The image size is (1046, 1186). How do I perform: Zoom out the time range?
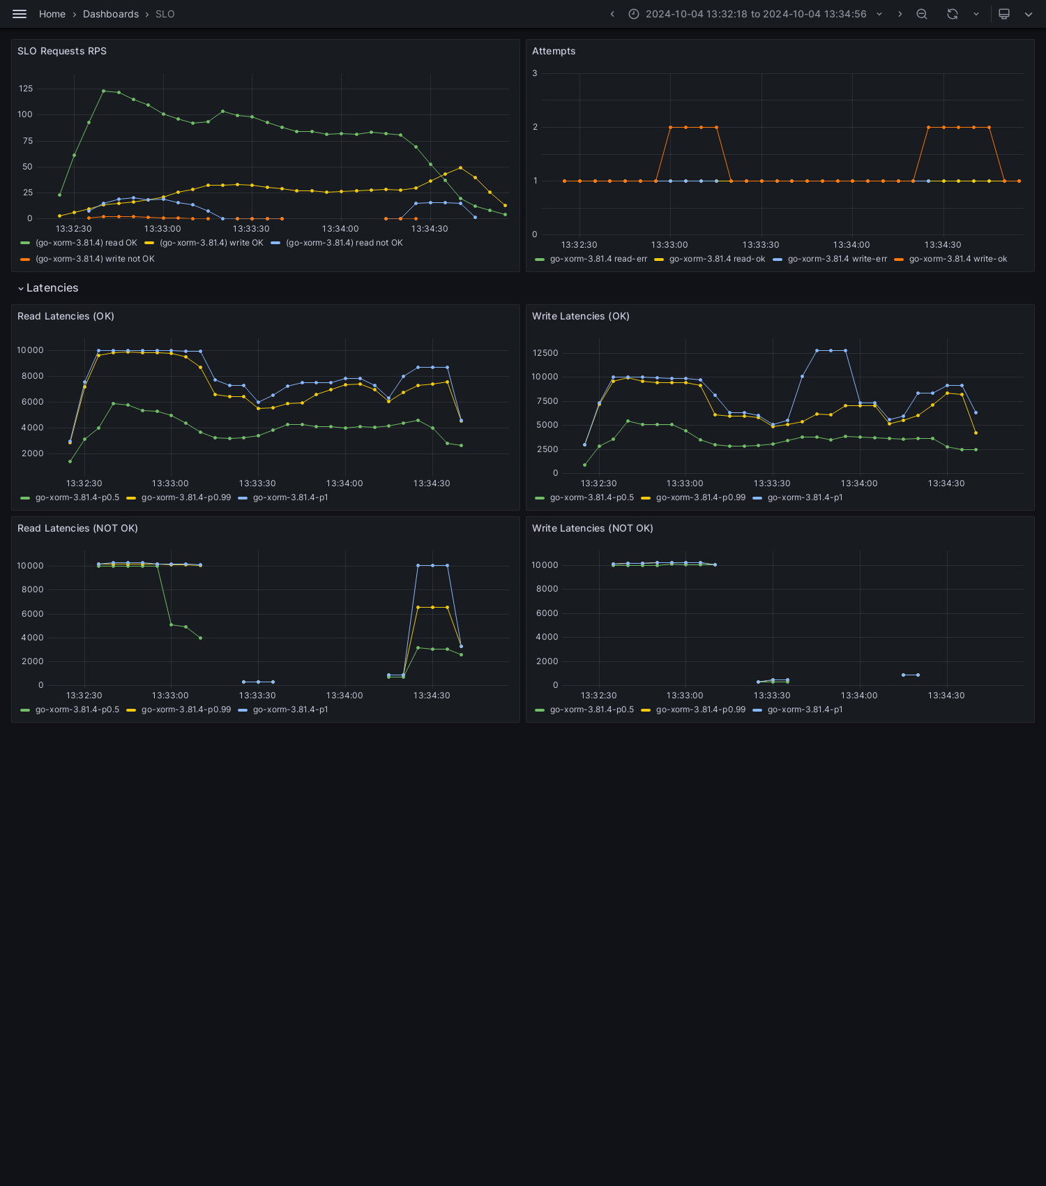922,14
